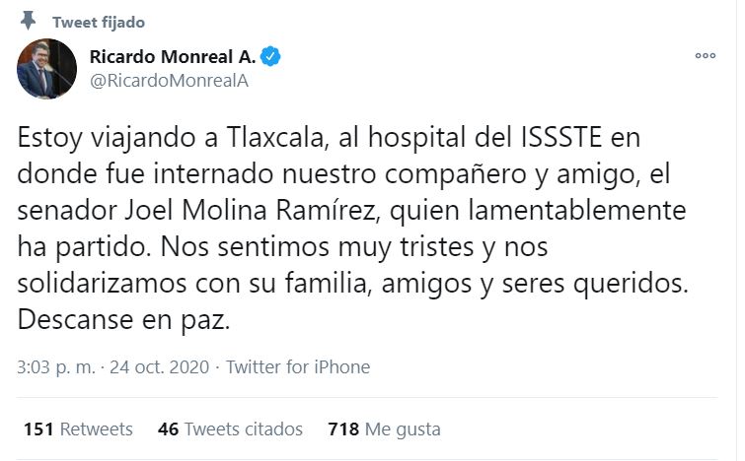Open the "Twitter for iPhone" source link
This screenshot has height=461, width=745.
coord(298,367)
